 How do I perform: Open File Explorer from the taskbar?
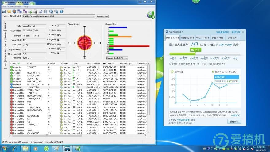click(25, 149)
